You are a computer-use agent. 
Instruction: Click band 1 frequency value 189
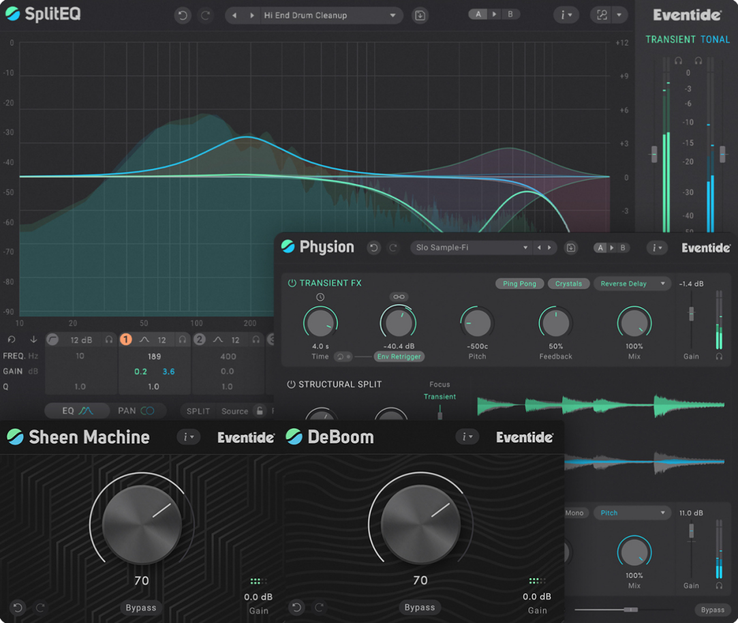(154, 356)
